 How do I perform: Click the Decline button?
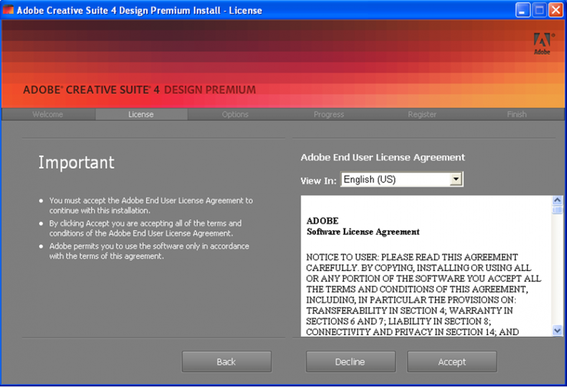(x=350, y=361)
